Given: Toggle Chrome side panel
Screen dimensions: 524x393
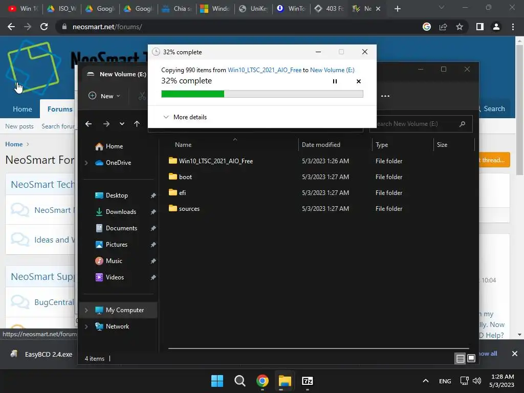Looking at the screenshot, I should [x=480, y=27].
